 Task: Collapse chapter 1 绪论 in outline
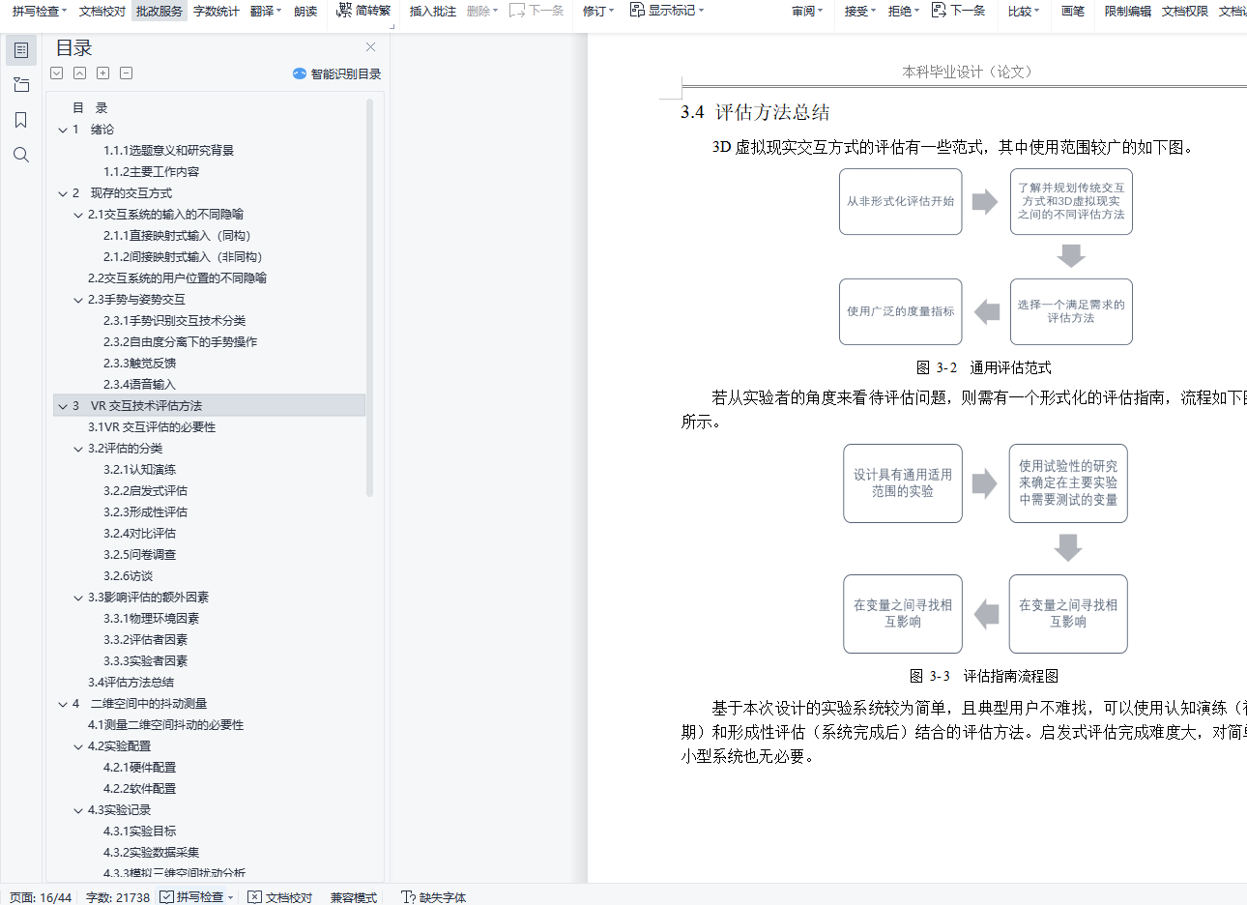point(63,130)
